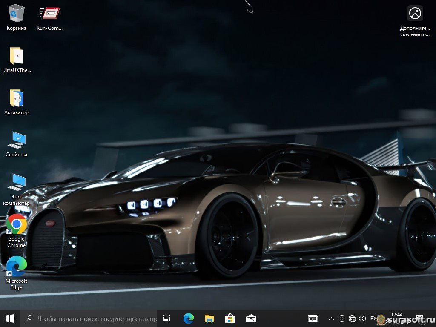Open News and interests widget on taskbar
The image size is (436, 327).
[313, 318]
